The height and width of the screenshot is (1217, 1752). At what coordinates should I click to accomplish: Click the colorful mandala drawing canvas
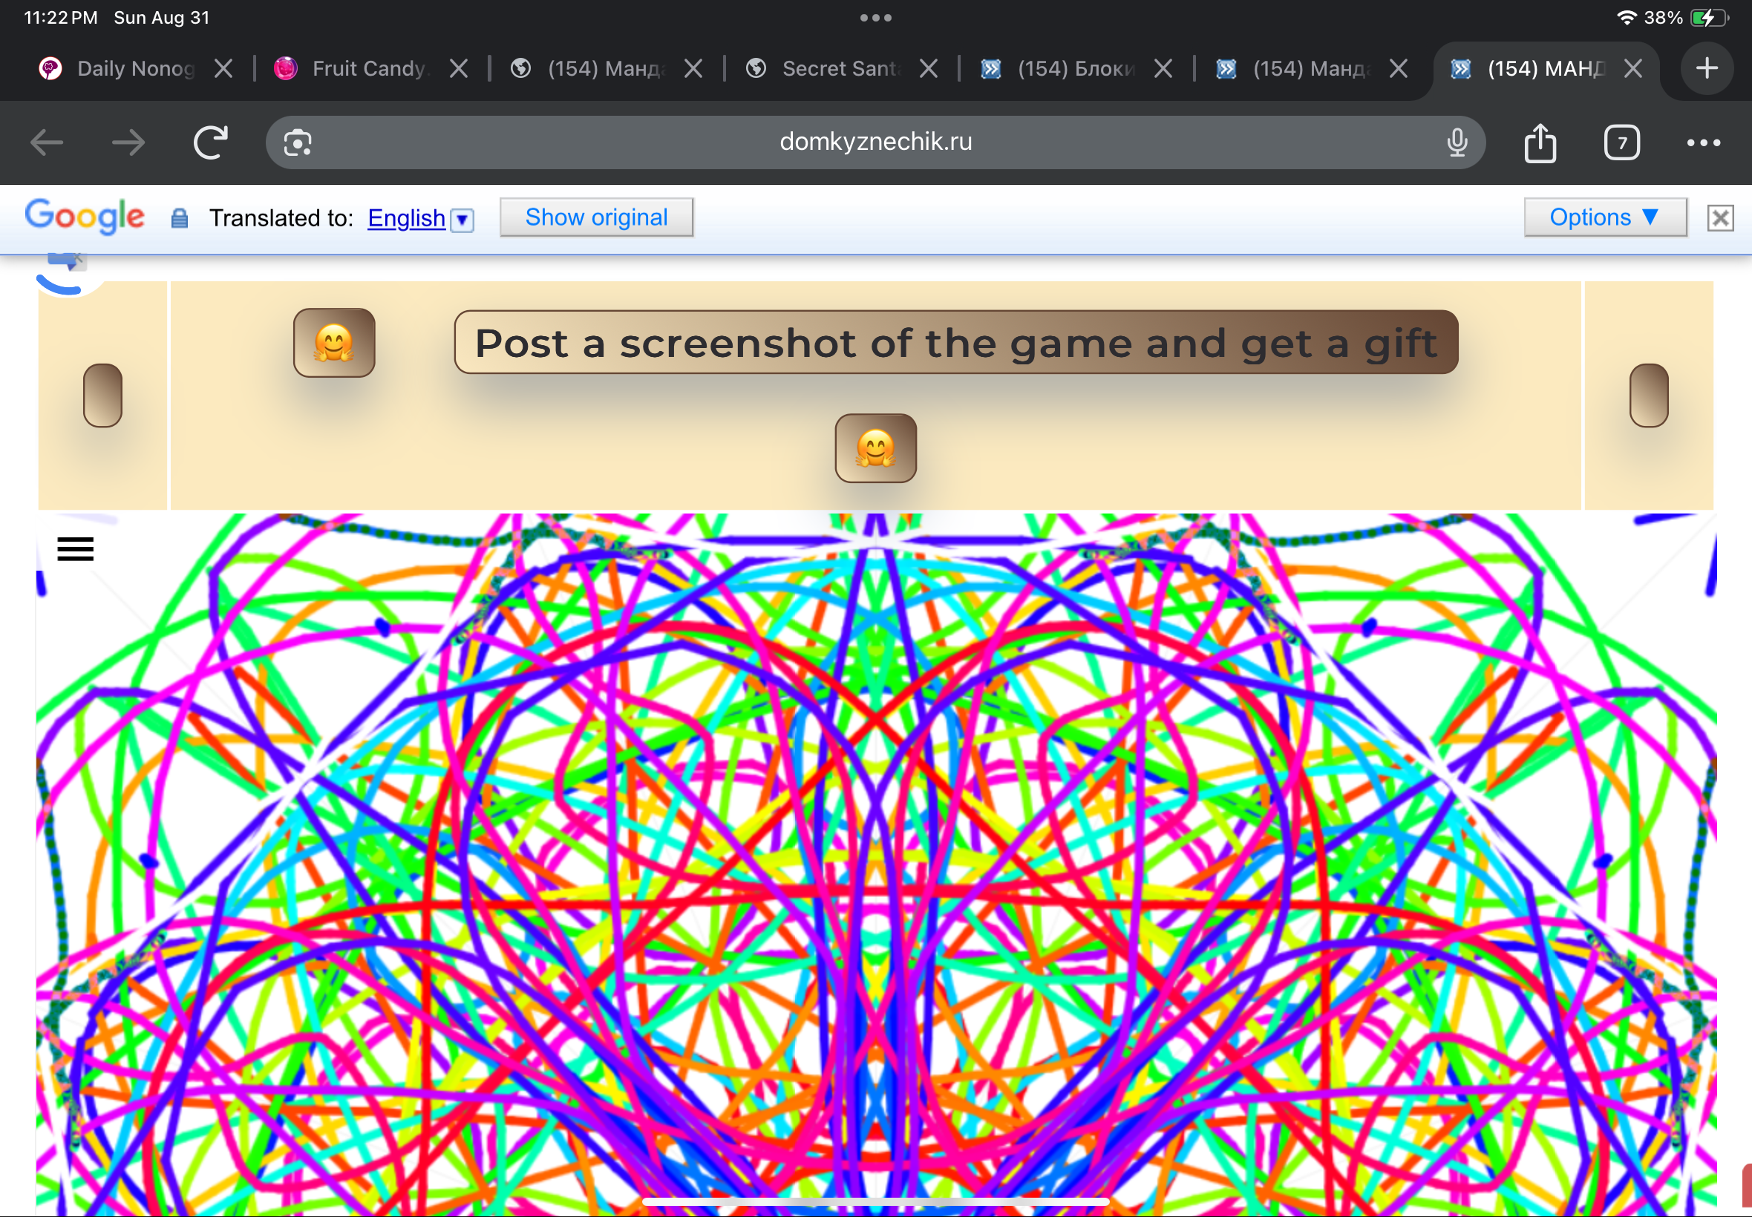click(877, 865)
